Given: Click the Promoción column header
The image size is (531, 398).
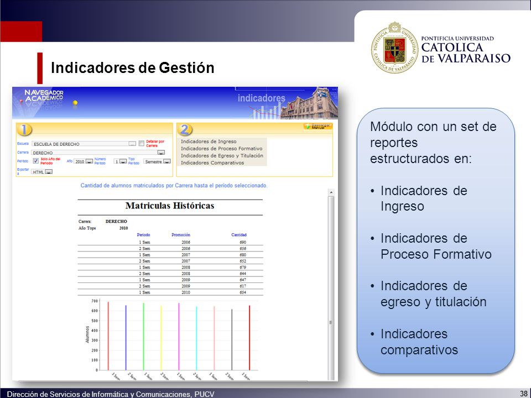Looking at the screenshot, I should pos(181,235).
